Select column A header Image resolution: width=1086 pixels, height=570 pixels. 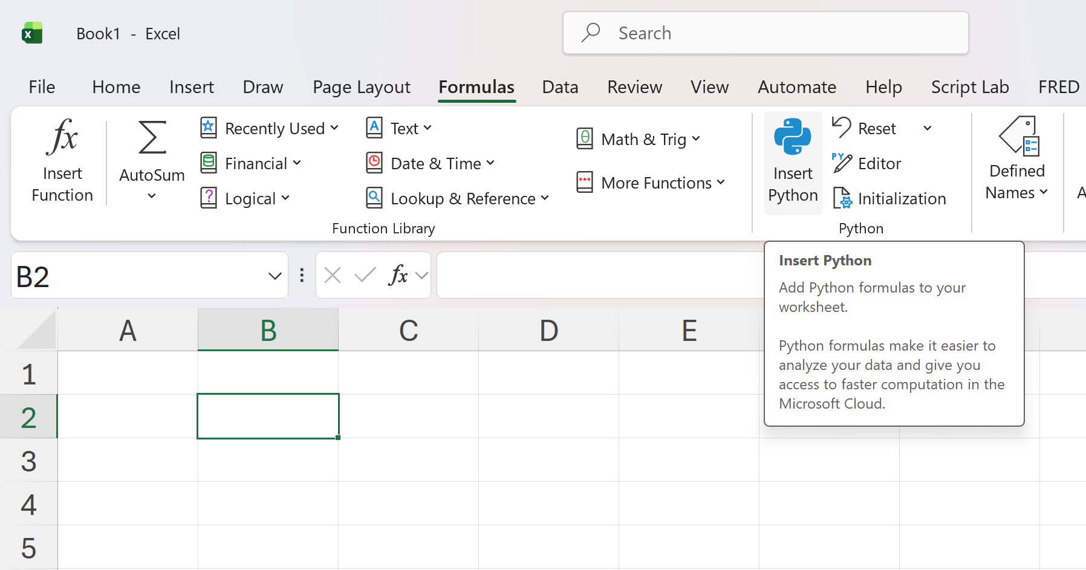128,330
